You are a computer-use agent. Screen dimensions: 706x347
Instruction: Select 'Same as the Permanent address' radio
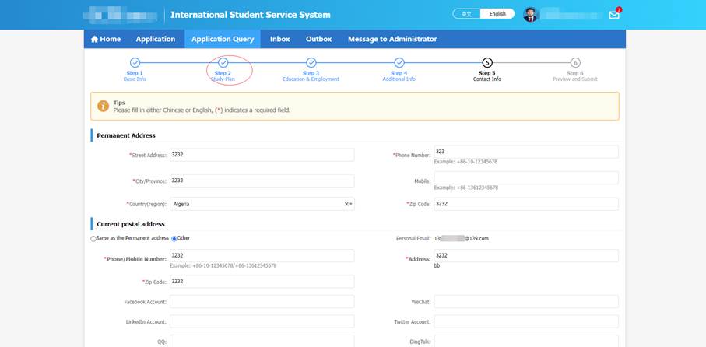click(93, 238)
